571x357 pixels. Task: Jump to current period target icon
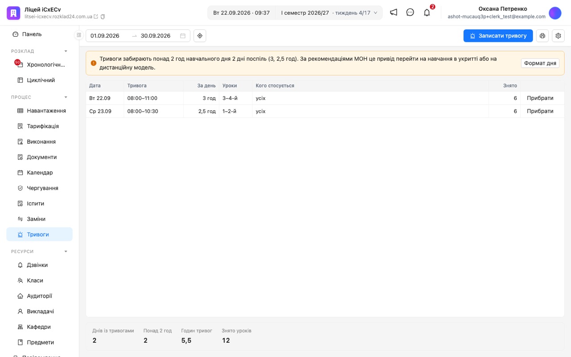[x=200, y=36]
